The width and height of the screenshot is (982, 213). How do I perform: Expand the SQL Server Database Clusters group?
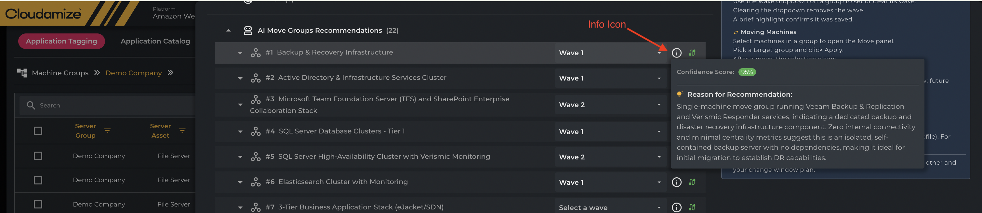240,132
